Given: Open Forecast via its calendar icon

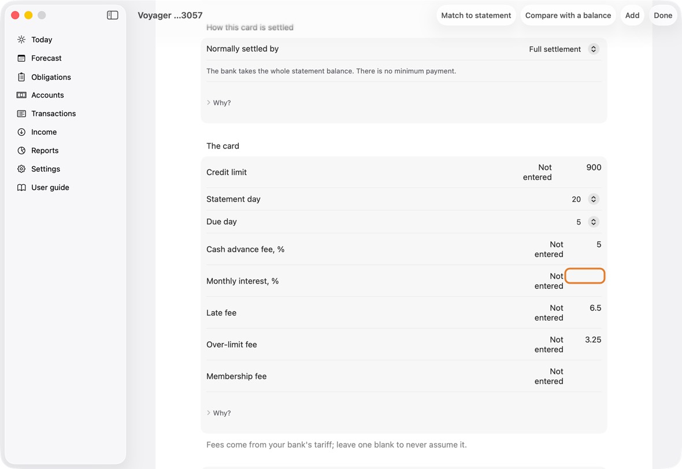Looking at the screenshot, I should (x=21, y=58).
